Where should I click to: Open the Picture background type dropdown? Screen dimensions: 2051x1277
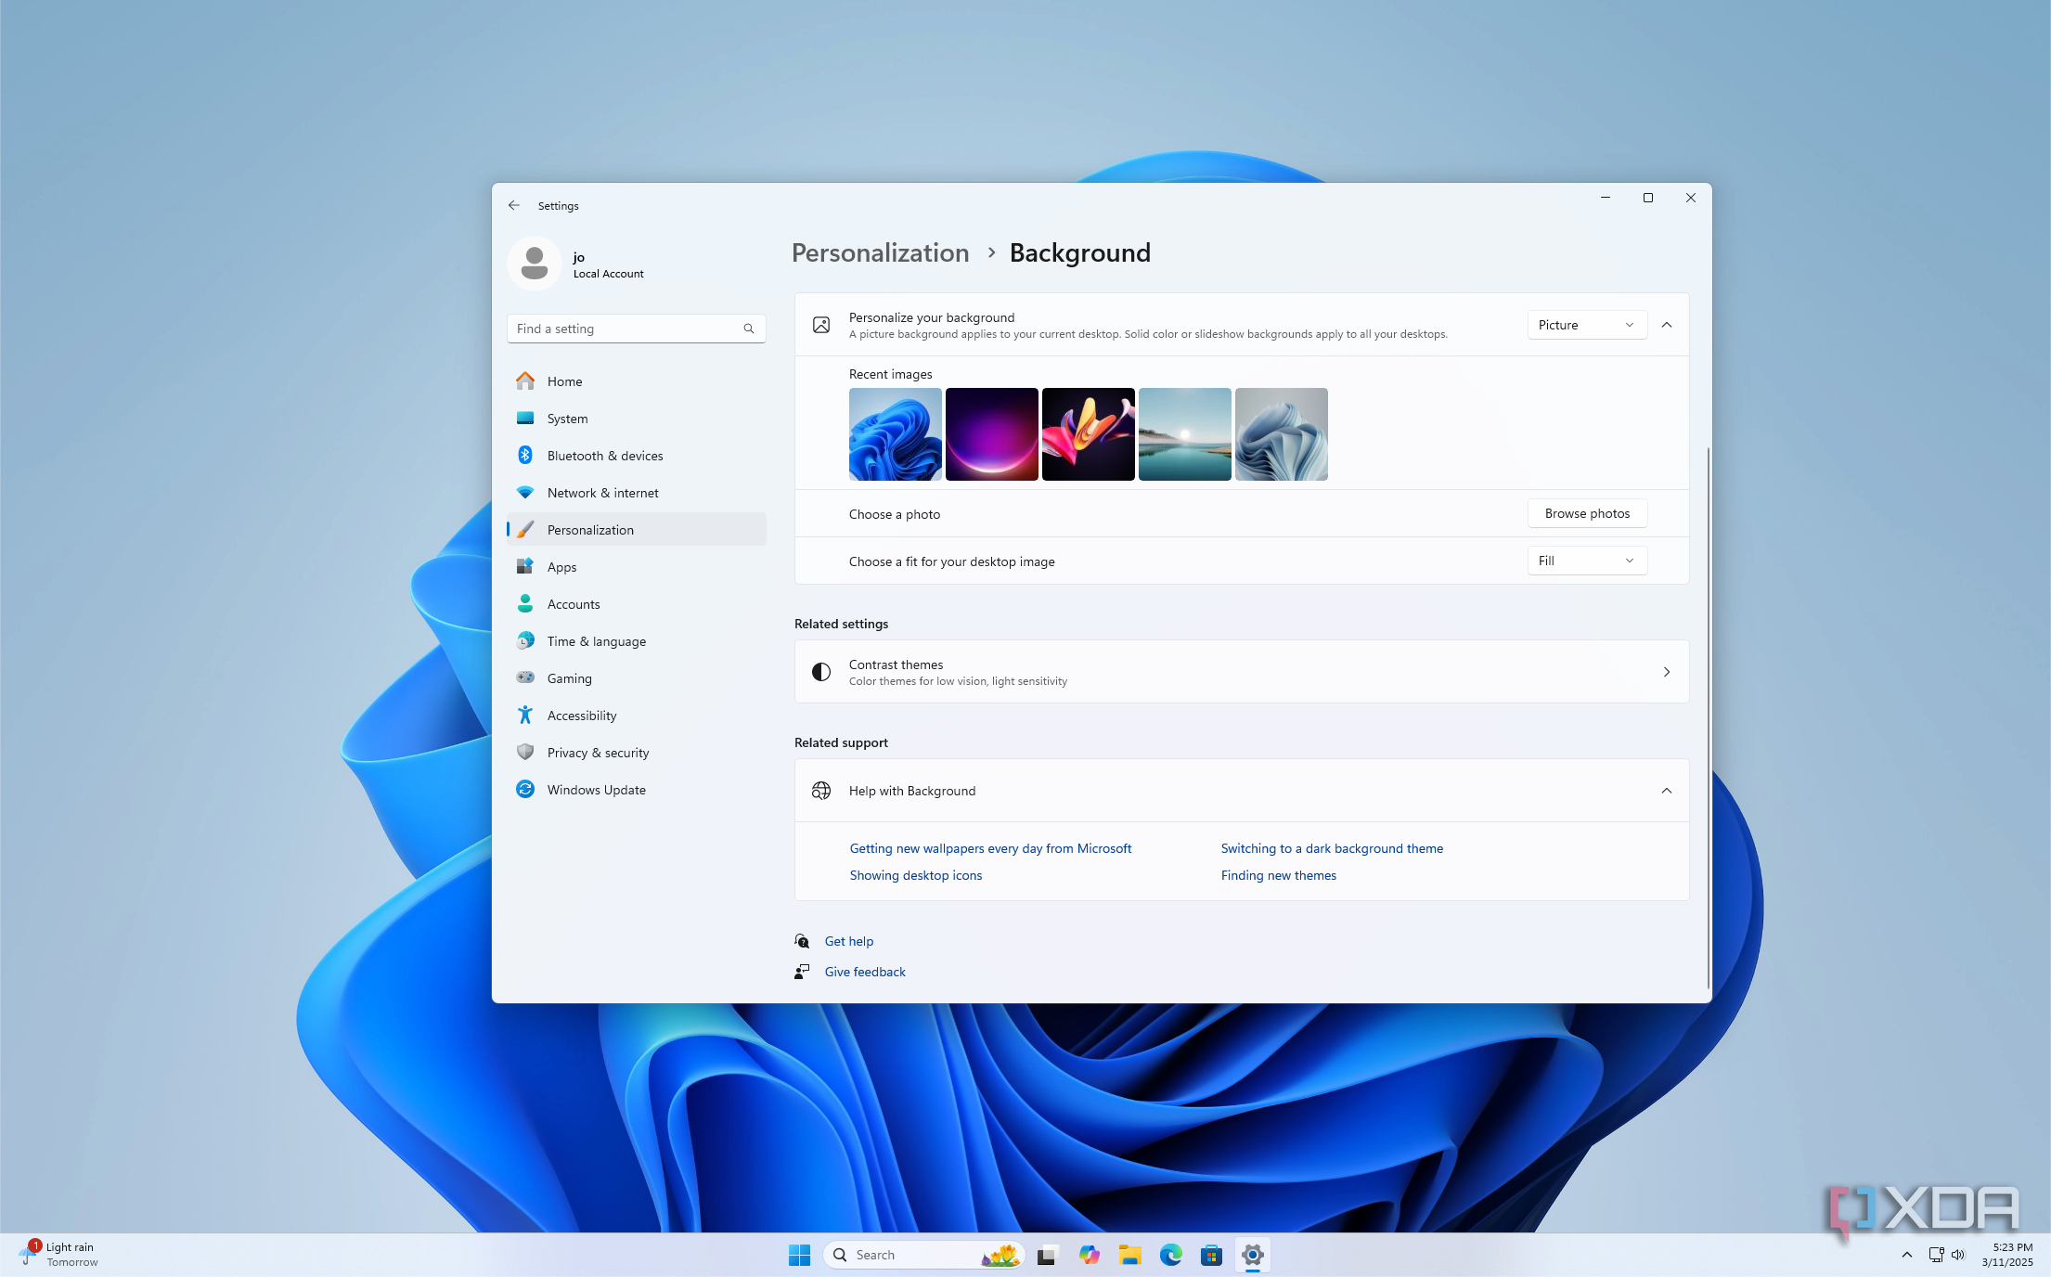1587,325
